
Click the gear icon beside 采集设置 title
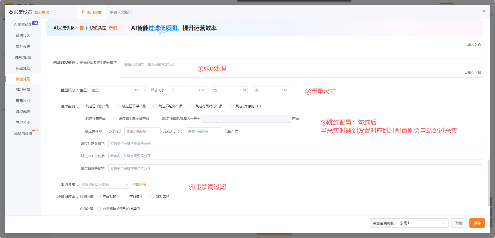(11, 12)
